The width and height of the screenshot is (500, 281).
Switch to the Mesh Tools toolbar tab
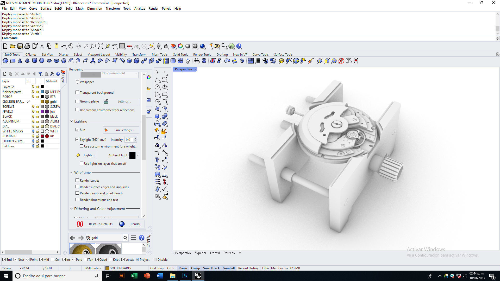(x=159, y=55)
